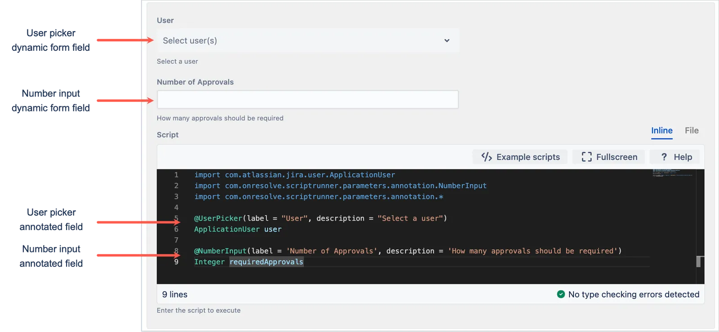This screenshot has height=332, width=719.
Task: Click the code minimap thumbnail
Action: [673, 173]
